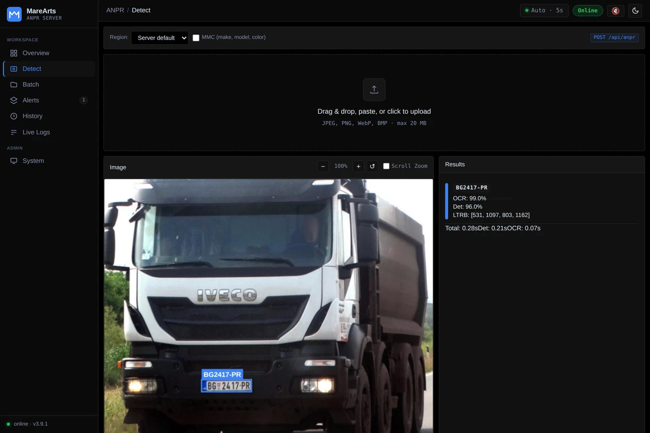Click the History clock icon in sidebar
This screenshot has width=650, height=433.
click(14, 116)
